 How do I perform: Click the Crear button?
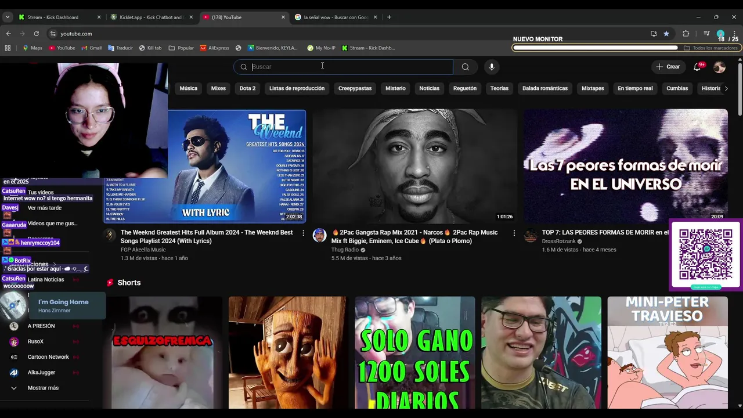(x=668, y=67)
